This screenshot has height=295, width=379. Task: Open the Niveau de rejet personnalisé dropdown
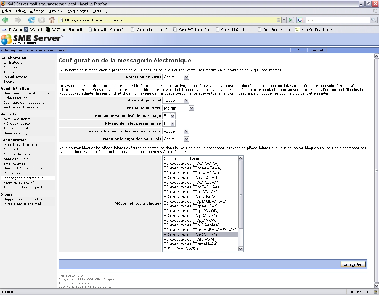(169, 123)
